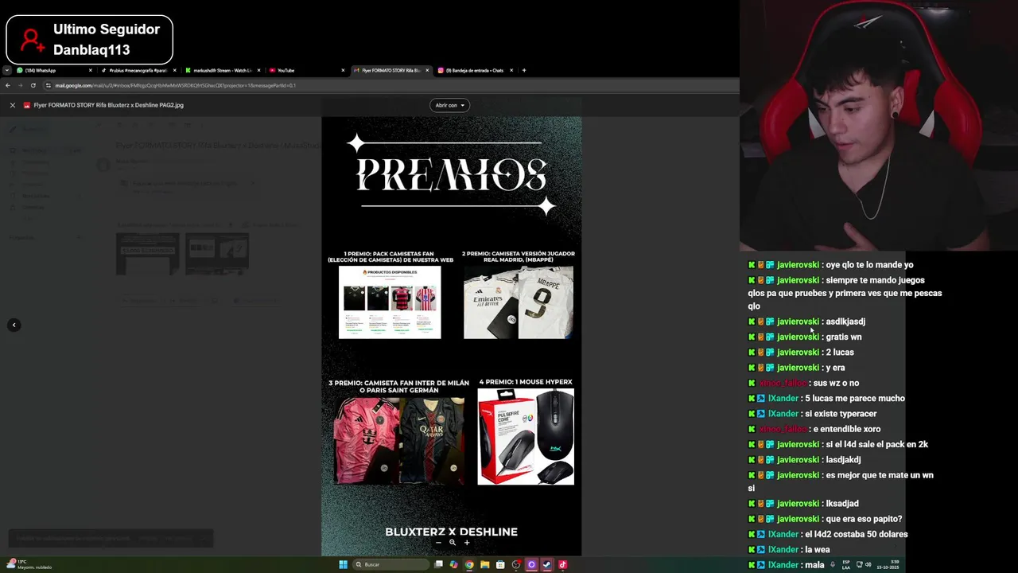Zoom in the previewed image
The height and width of the screenshot is (573, 1018).
[467, 543]
